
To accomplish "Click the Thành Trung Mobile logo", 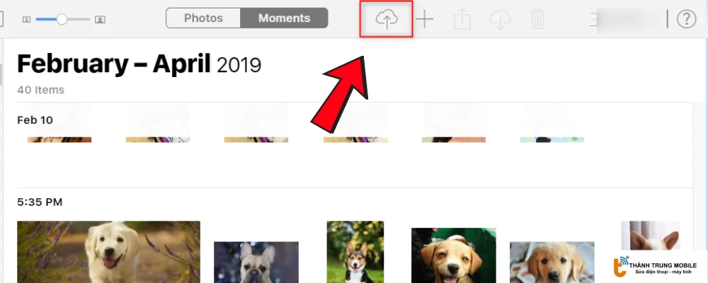I will pos(655,266).
